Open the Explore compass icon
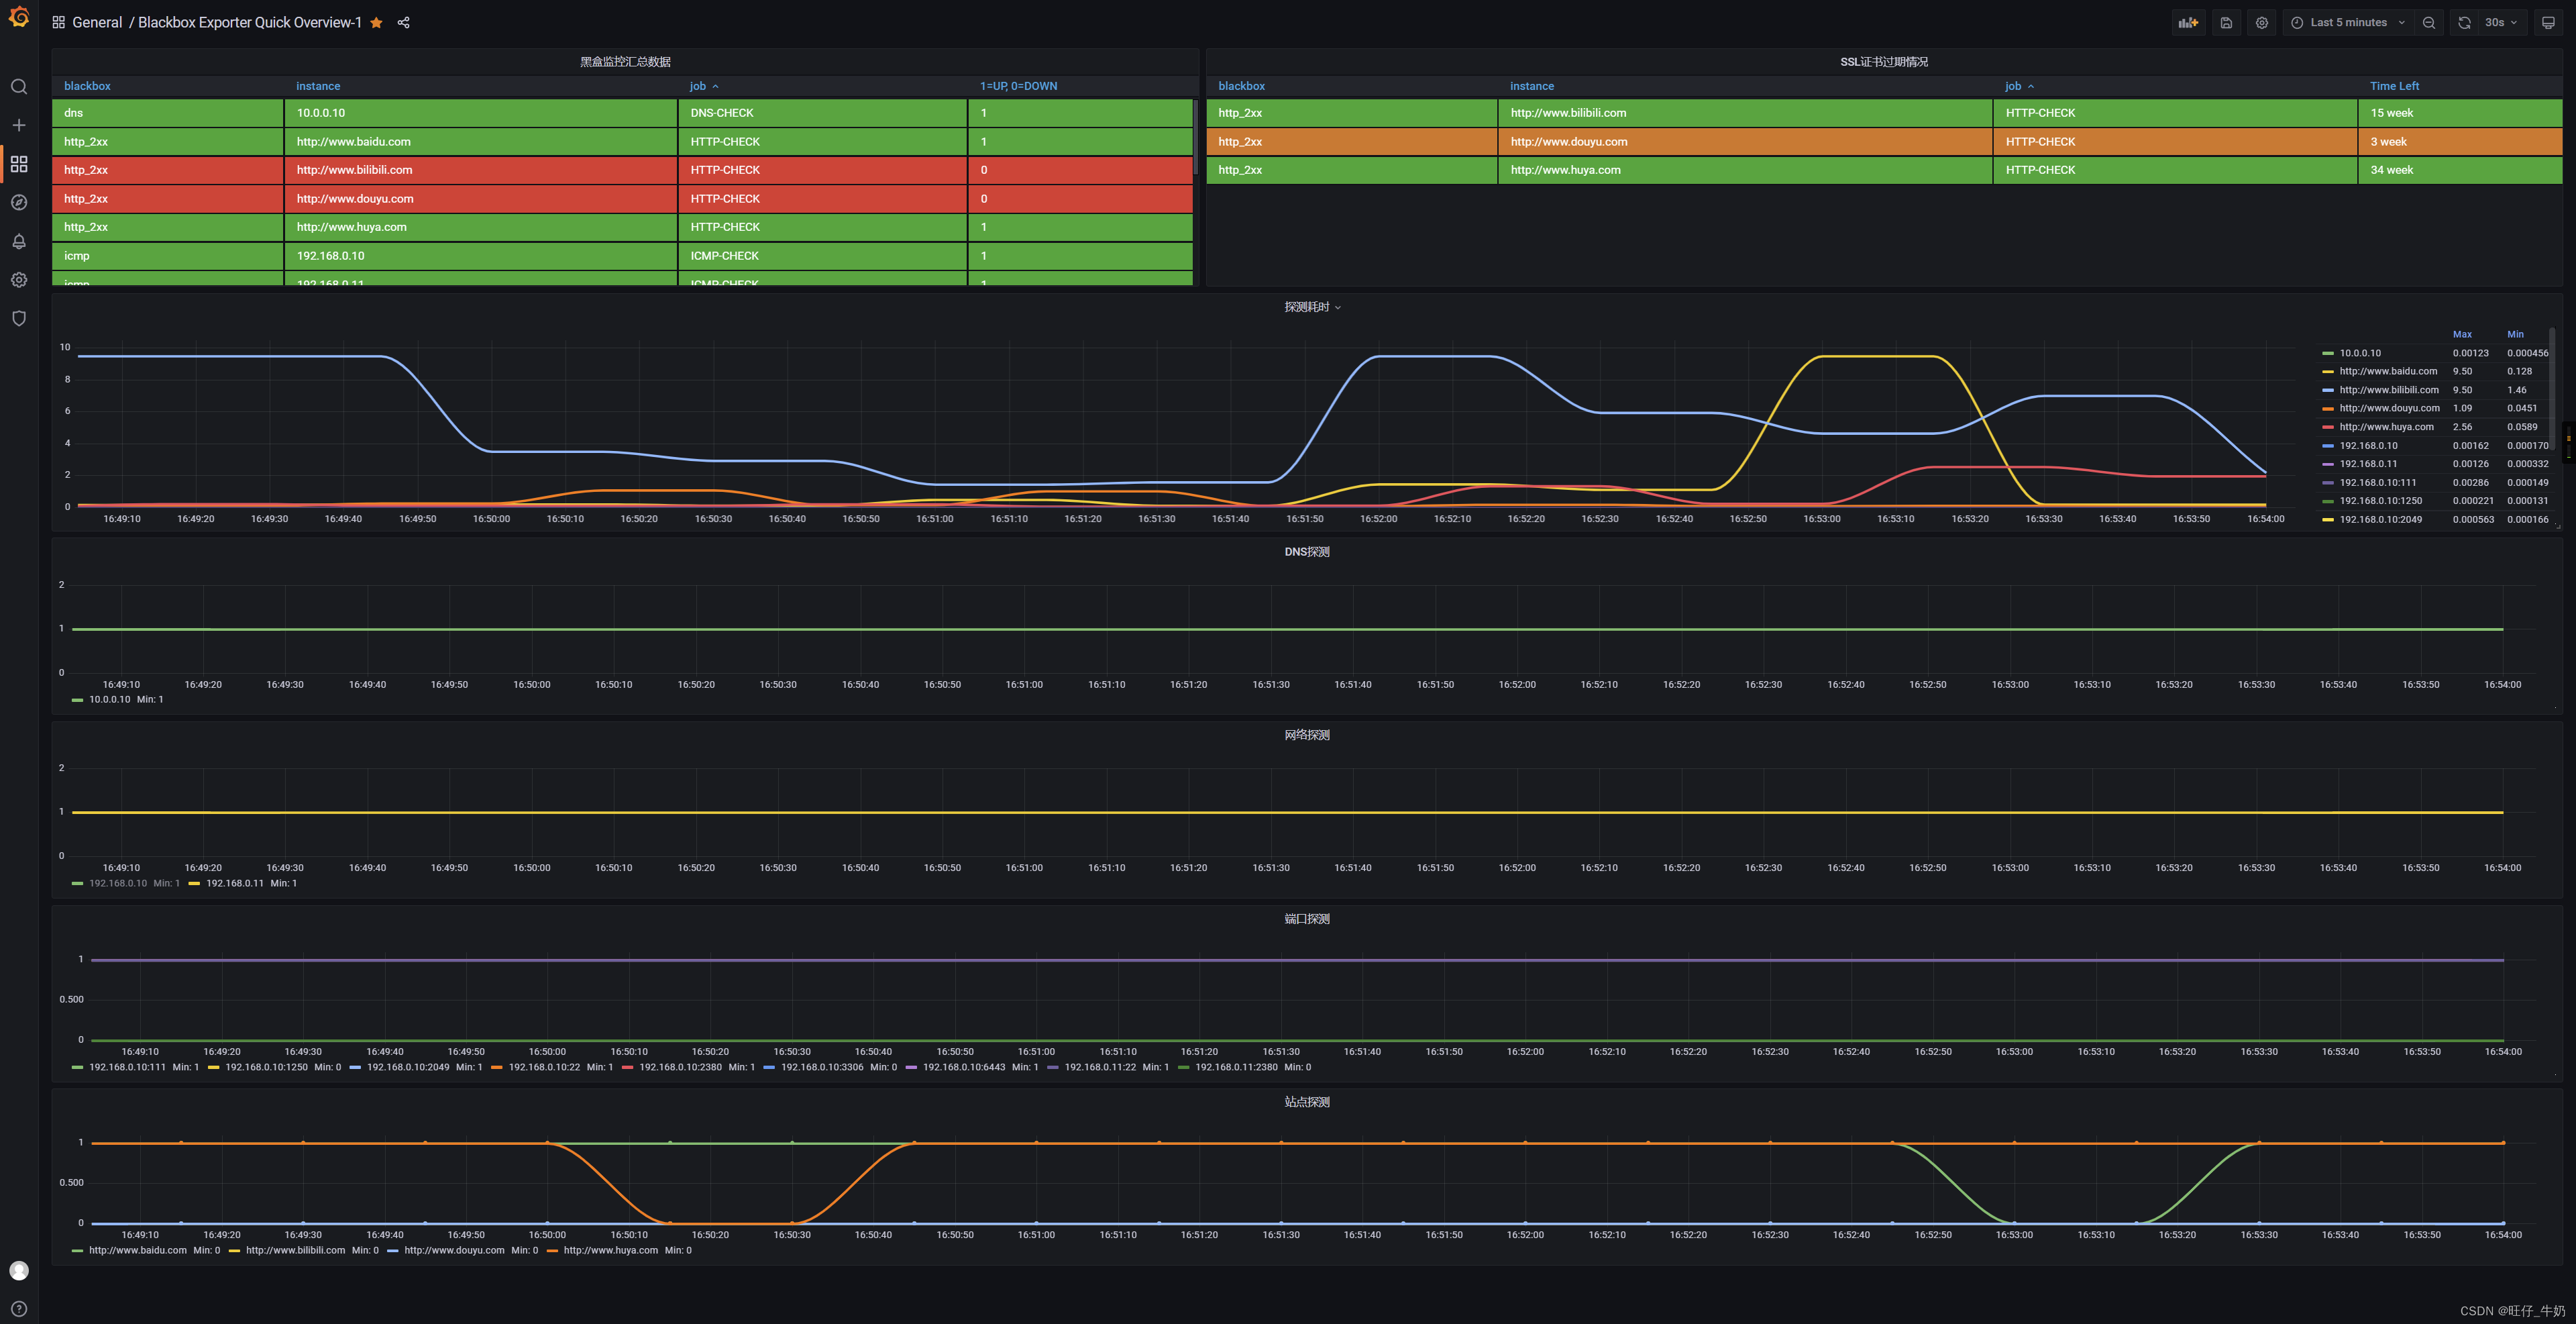The image size is (2576, 1324). (x=19, y=203)
